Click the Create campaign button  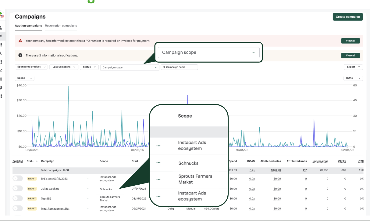click(348, 17)
